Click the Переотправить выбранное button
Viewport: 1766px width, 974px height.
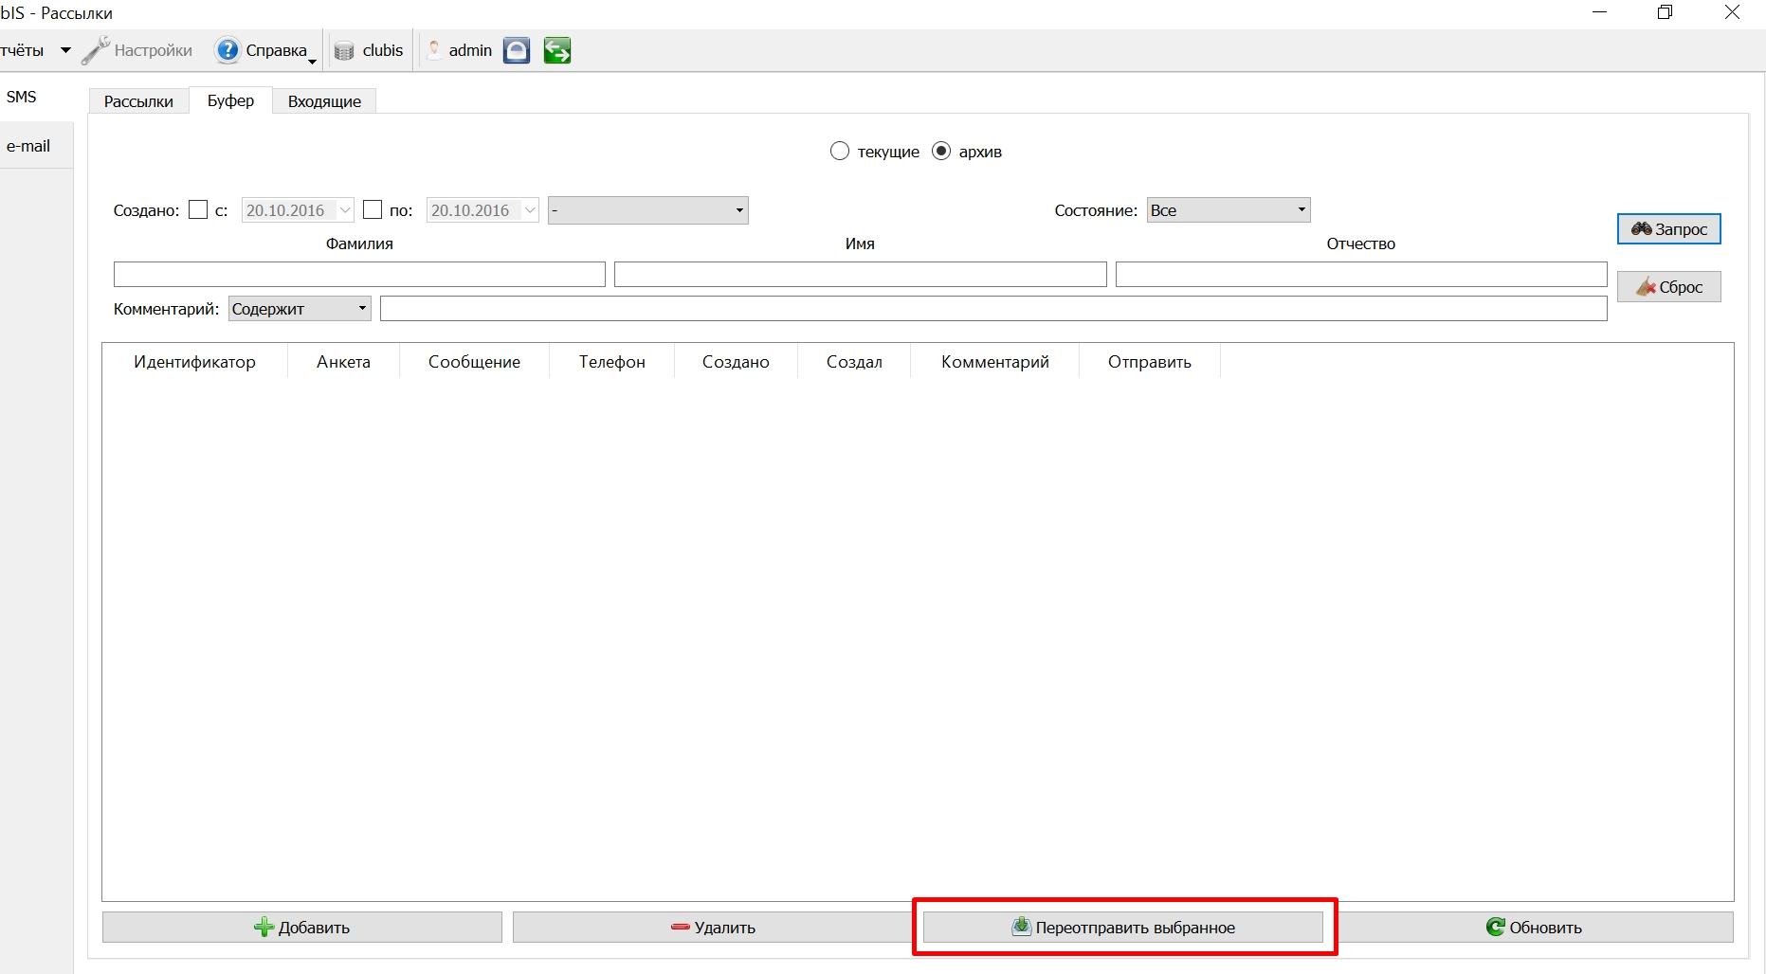[1123, 928]
